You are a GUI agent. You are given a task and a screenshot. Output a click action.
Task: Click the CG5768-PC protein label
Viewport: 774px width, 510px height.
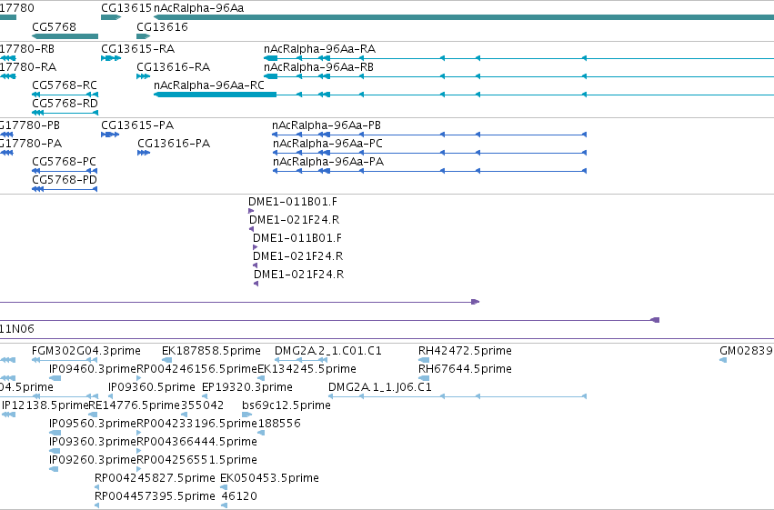(65, 162)
